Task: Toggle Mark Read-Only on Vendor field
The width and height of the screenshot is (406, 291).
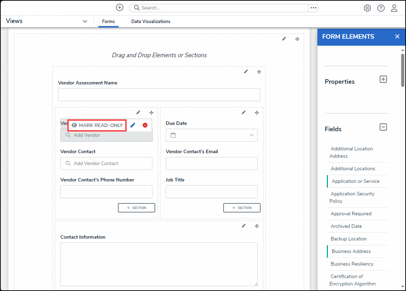Action: [97, 125]
